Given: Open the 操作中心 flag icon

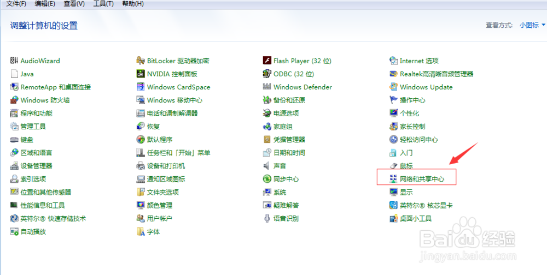Looking at the screenshot, I should (393, 100).
